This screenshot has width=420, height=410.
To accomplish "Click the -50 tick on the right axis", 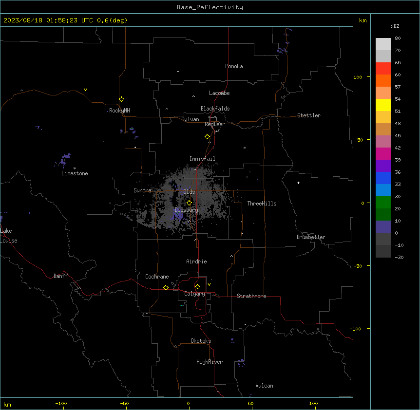I will [358, 266].
